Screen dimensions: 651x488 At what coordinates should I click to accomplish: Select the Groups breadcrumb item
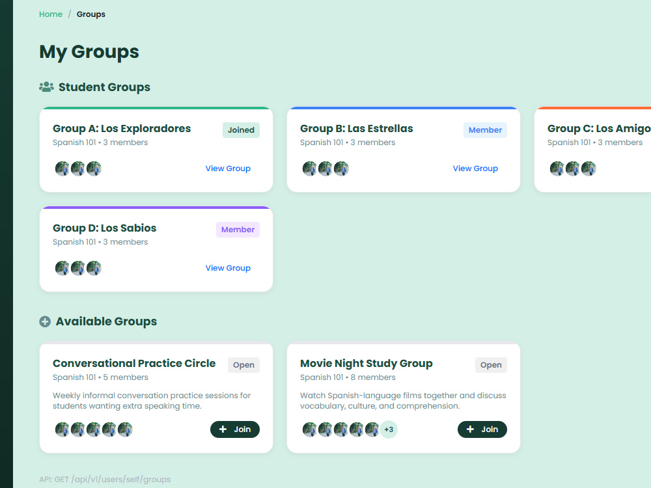click(x=91, y=14)
